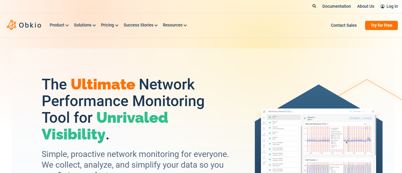Click the calendar icon beside Last 3 Hours

tap(351, 111)
